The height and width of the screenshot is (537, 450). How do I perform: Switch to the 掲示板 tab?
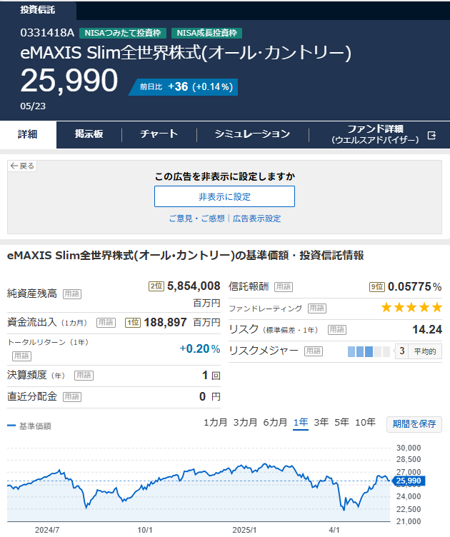pyautogui.click(x=89, y=134)
